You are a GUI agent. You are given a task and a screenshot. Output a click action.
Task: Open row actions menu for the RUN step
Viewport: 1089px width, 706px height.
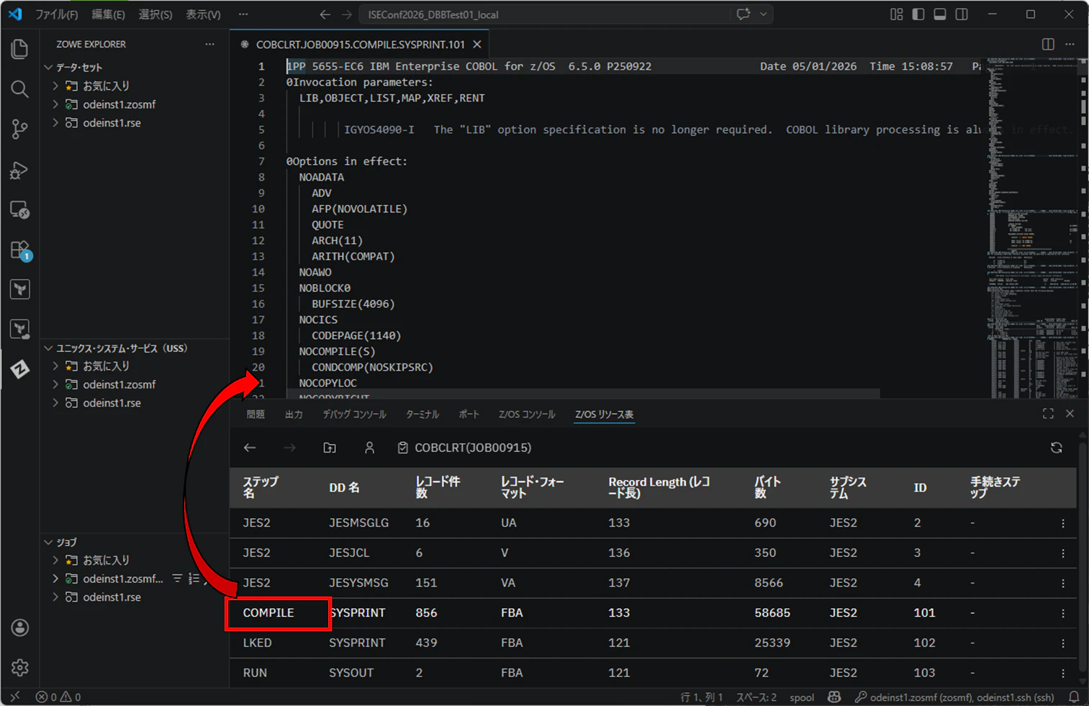(x=1063, y=673)
